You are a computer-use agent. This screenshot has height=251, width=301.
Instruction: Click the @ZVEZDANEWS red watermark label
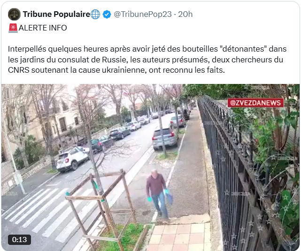coord(255,103)
